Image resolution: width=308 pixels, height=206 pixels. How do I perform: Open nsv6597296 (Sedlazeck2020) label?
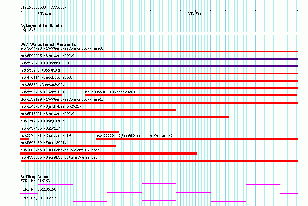click(x=48, y=56)
